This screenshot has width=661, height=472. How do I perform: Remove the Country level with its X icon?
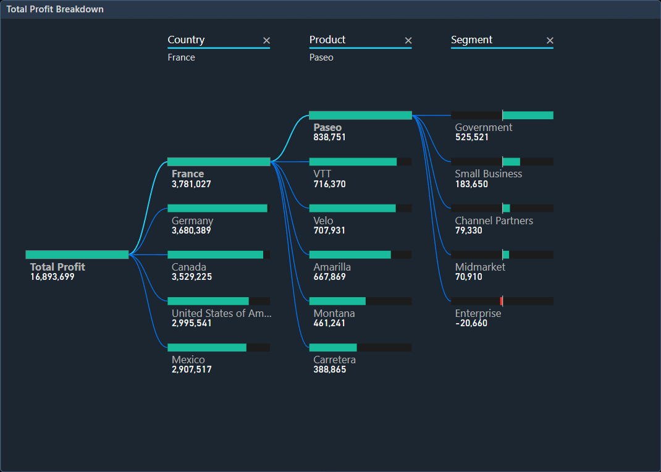pos(266,41)
